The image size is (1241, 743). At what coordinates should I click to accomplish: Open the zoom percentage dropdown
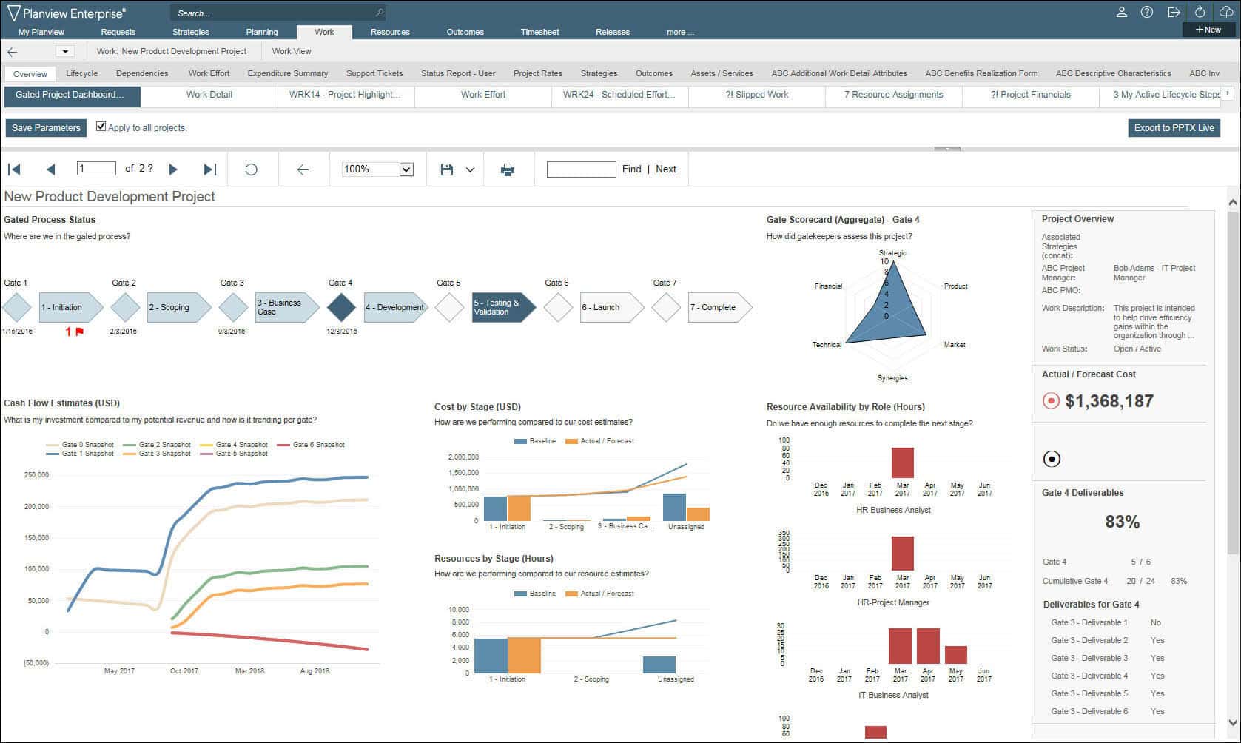(406, 169)
